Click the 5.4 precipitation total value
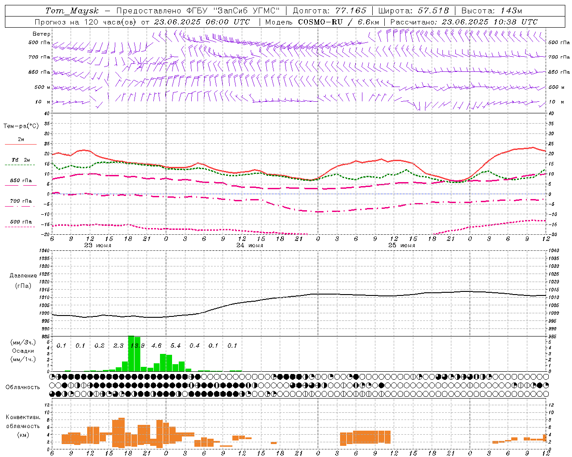 [x=176, y=345]
